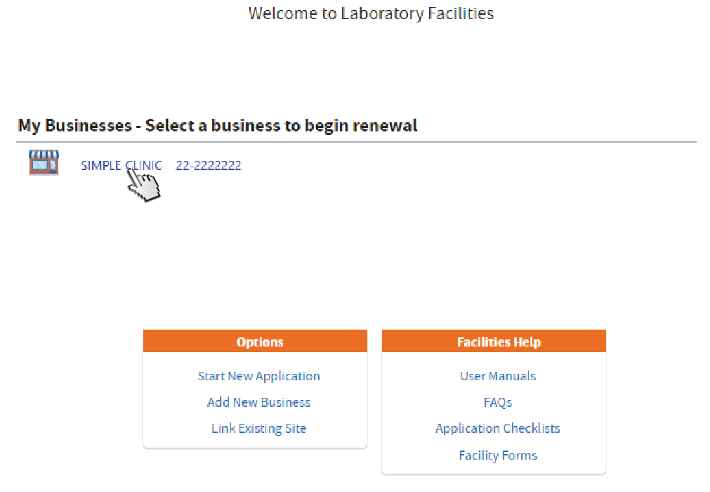This screenshot has width=710, height=492.
Task: Open the User Manuals help link
Action: tap(498, 376)
